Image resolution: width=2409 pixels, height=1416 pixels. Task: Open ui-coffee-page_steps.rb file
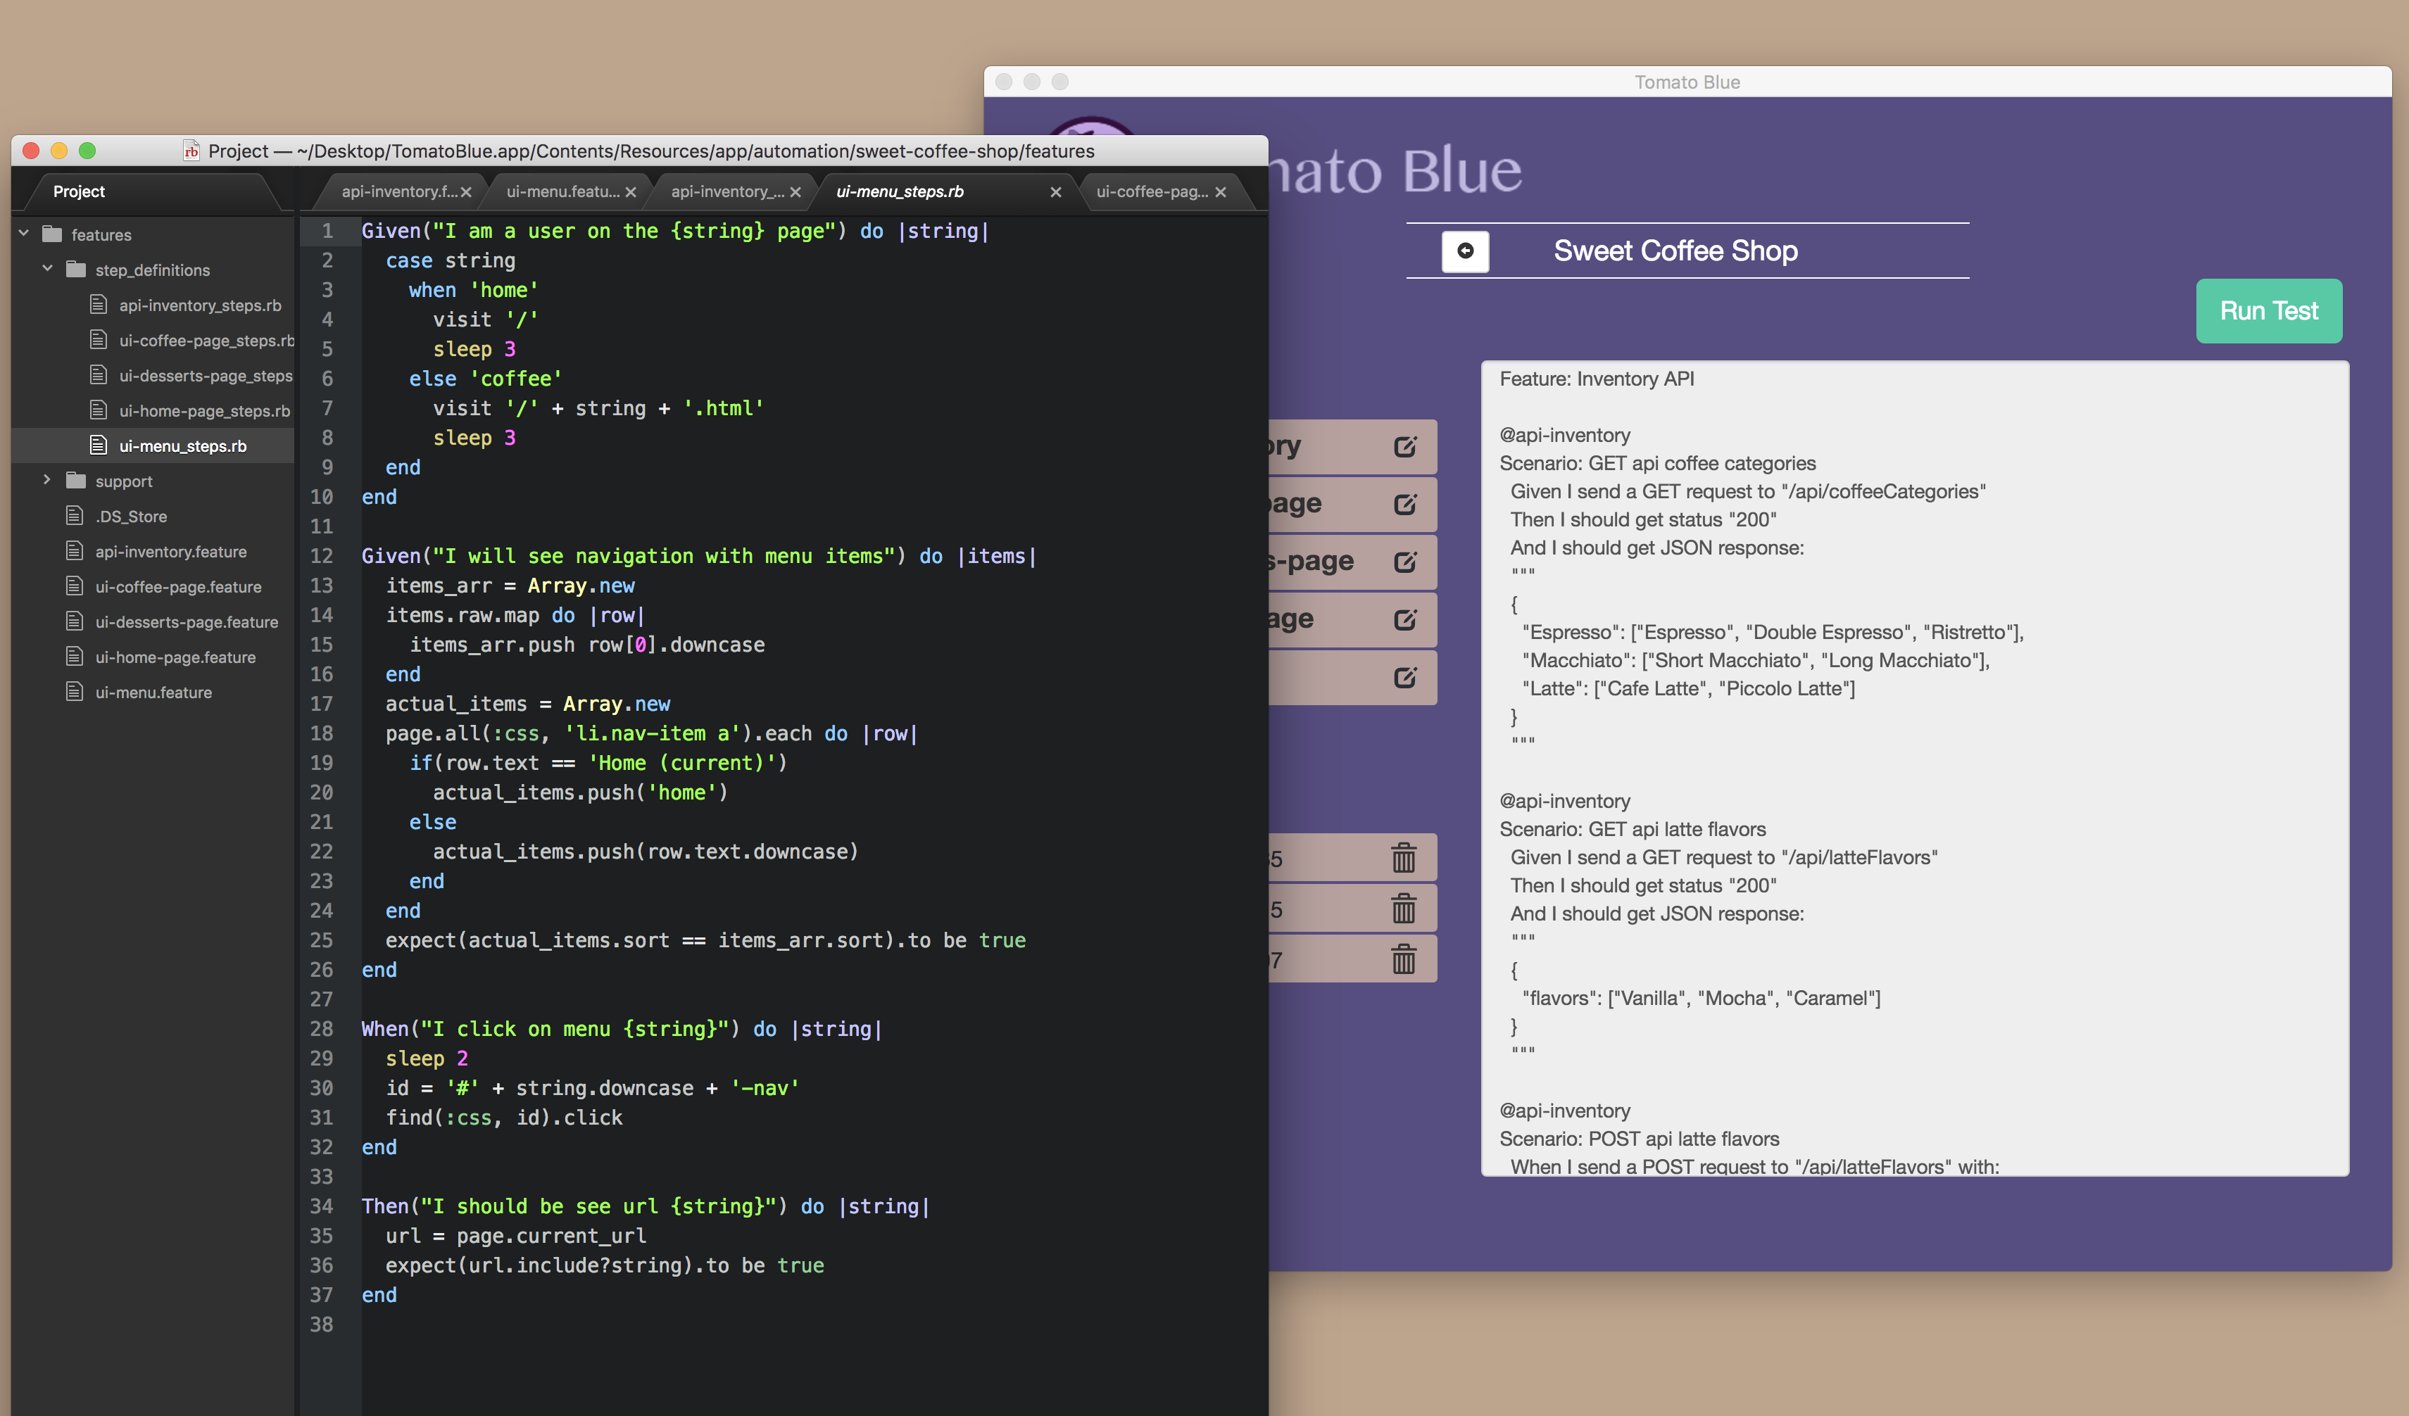click(x=206, y=340)
